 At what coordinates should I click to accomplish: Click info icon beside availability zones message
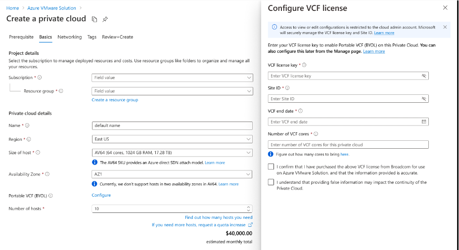[x=94, y=184]
